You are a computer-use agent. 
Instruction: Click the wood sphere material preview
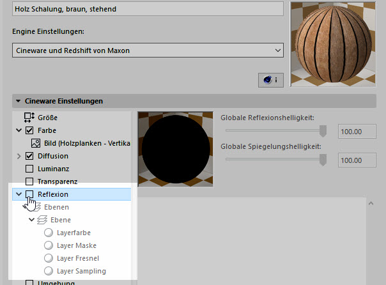[x=333, y=44]
